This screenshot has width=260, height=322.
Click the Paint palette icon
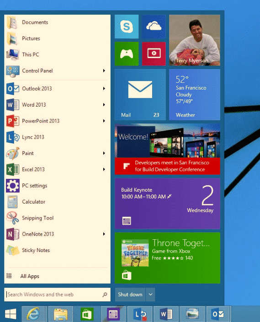click(x=12, y=153)
